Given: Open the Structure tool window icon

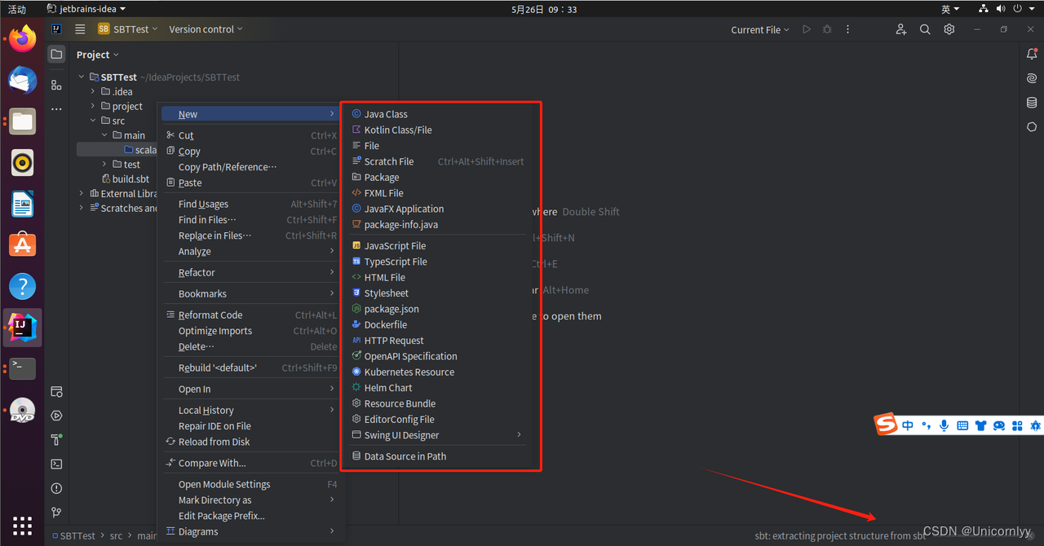Looking at the screenshot, I should tap(56, 85).
